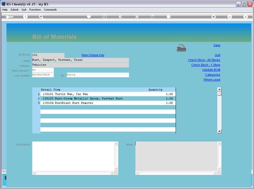This screenshot has height=189, width=254.
Task: Click into the Instructions text area
Action: [x=73, y=156]
